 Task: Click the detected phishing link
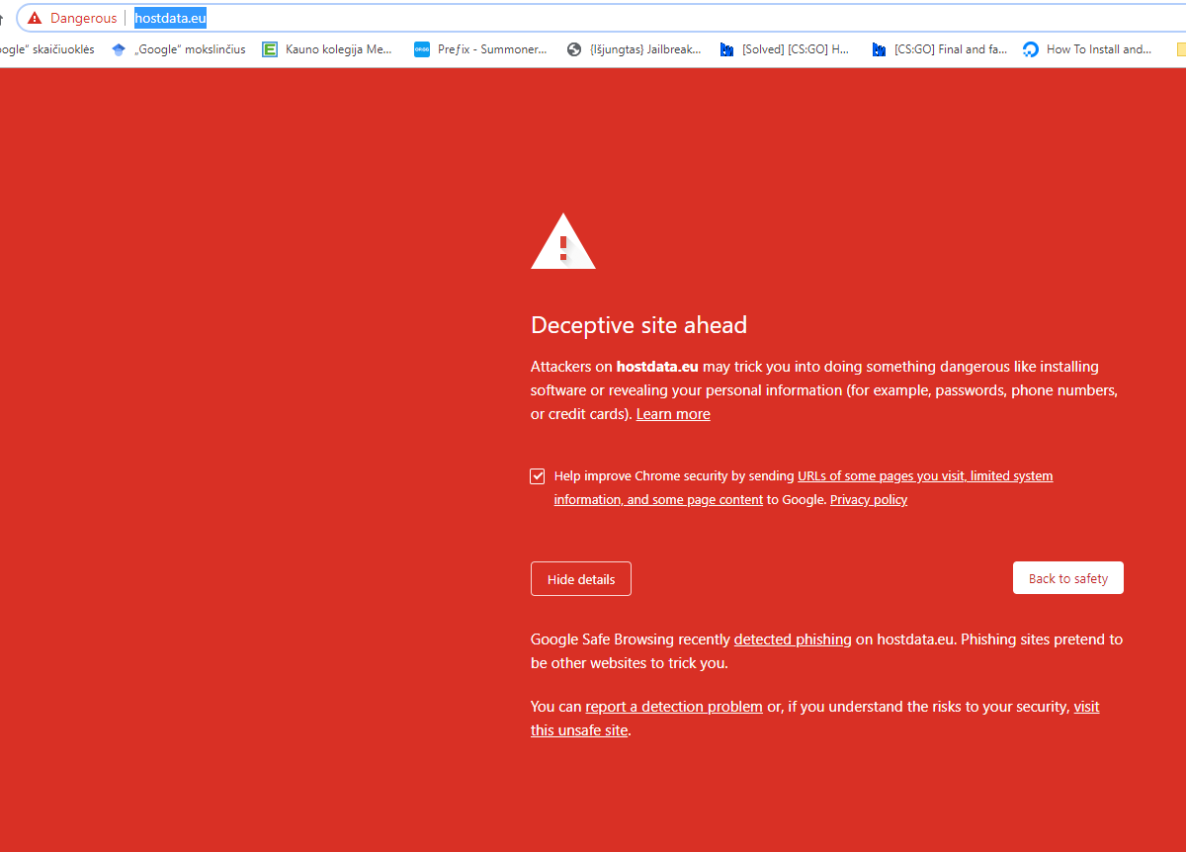pos(793,639)
